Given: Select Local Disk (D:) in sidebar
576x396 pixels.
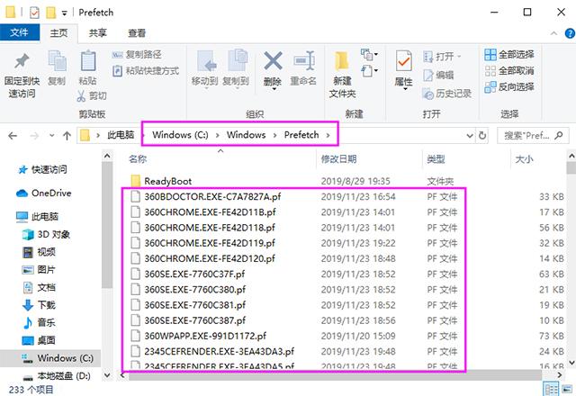Looking at the screenshot, I should coord(57,376).
